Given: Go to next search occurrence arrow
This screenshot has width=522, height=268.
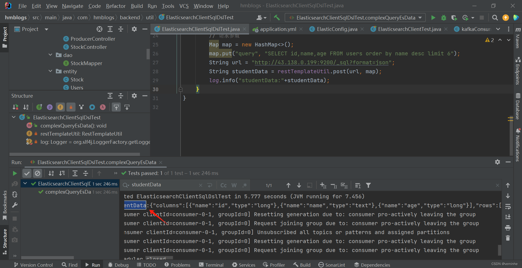Looking at the screenshot, I should click(299, 185).
